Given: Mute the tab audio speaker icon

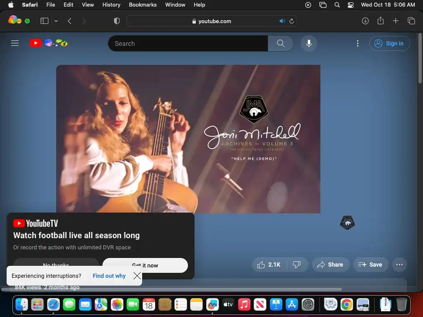Looking at the screenshot, I should [x=282, y=21].
